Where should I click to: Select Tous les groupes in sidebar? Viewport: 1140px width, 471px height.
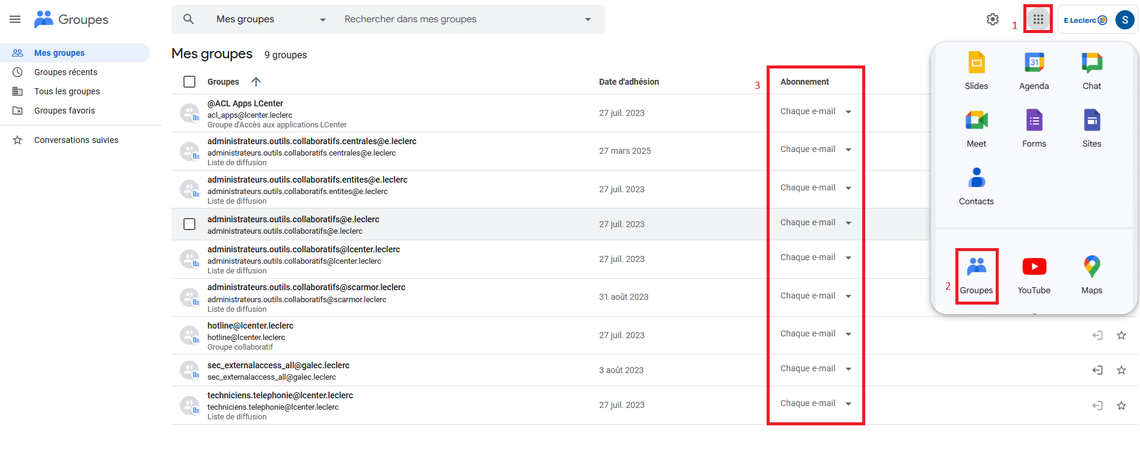tap(67, 91)
